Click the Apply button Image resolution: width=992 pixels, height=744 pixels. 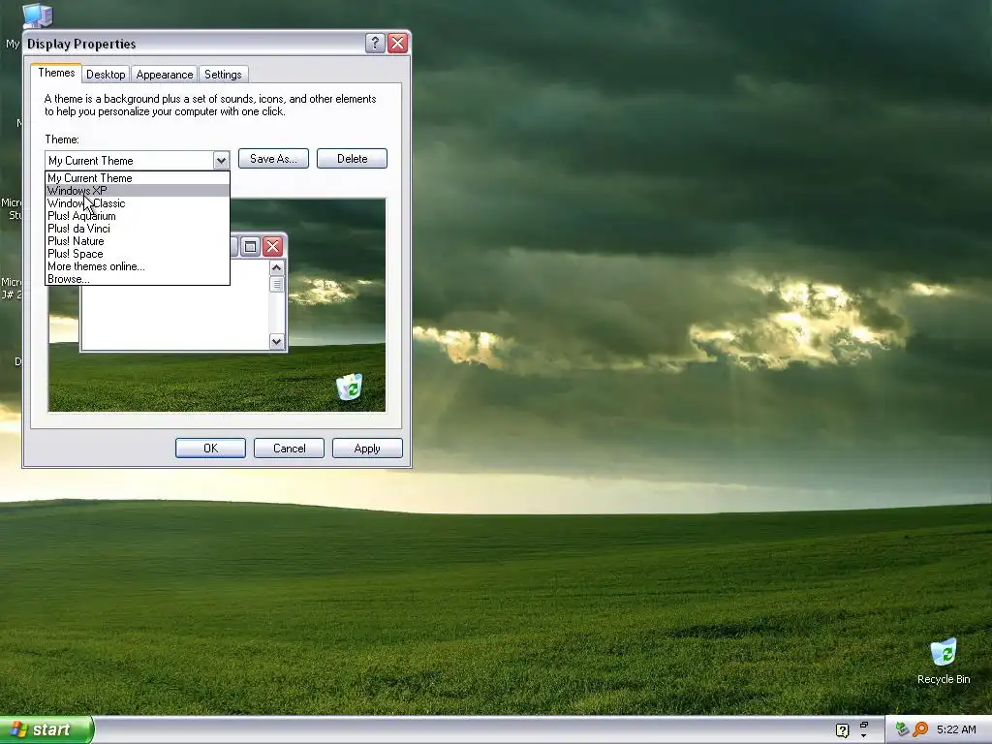pos(367,448)
